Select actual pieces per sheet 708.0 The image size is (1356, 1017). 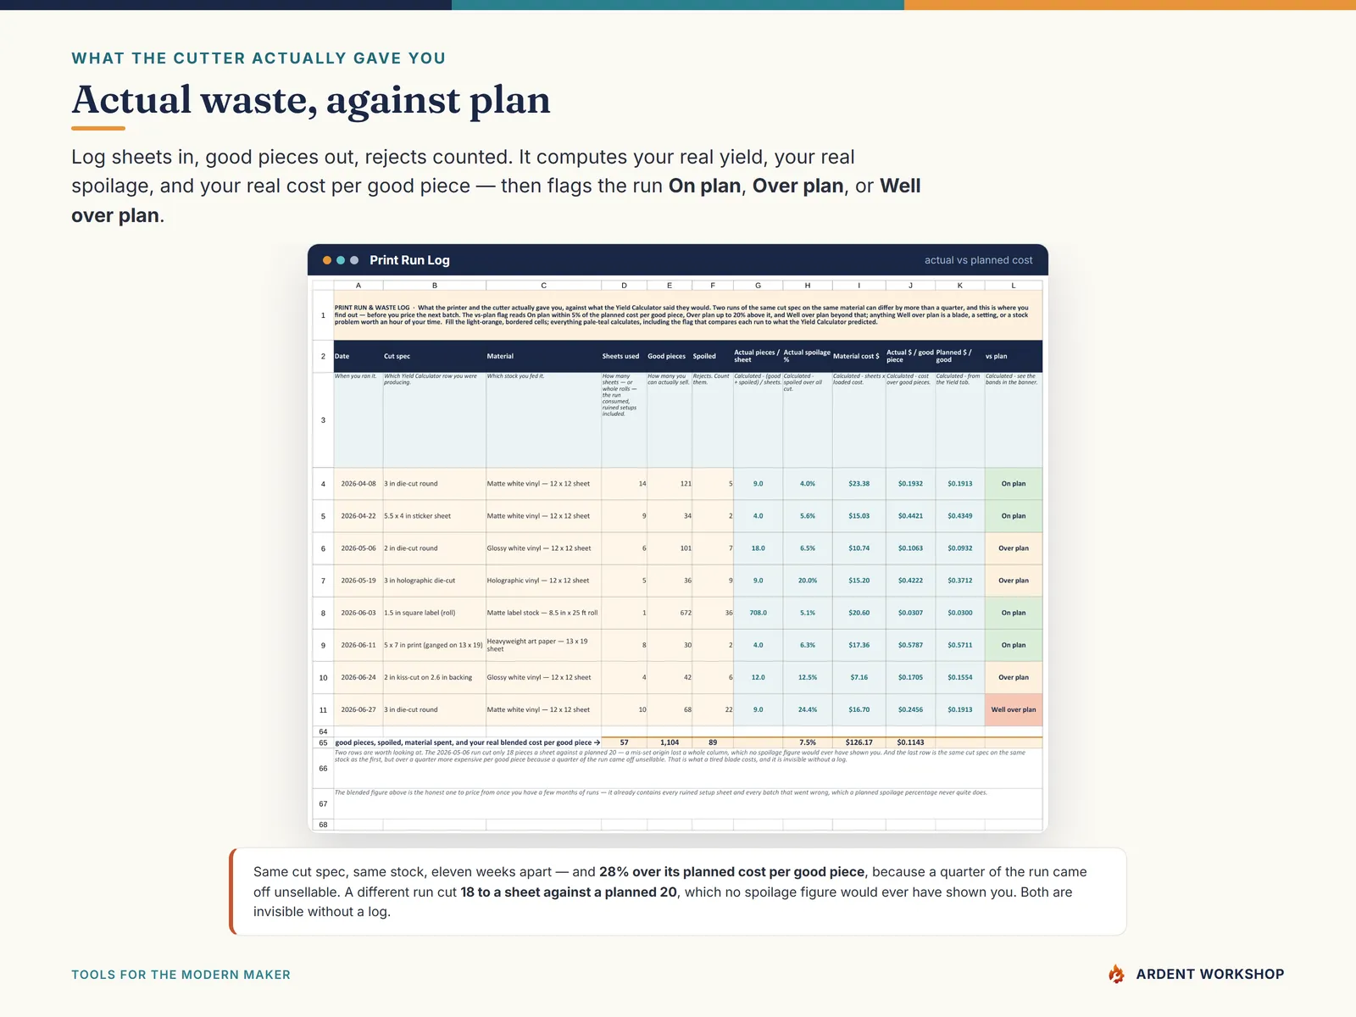pos(758,613)
